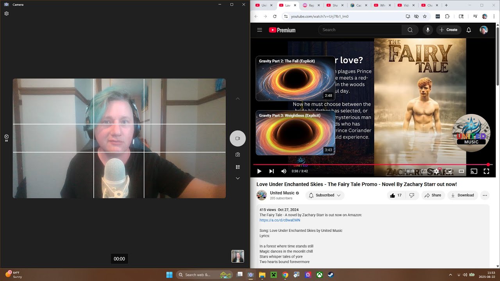Start recording with the video button
Screen dimensions: 500x281
click(x=237, y=139)
